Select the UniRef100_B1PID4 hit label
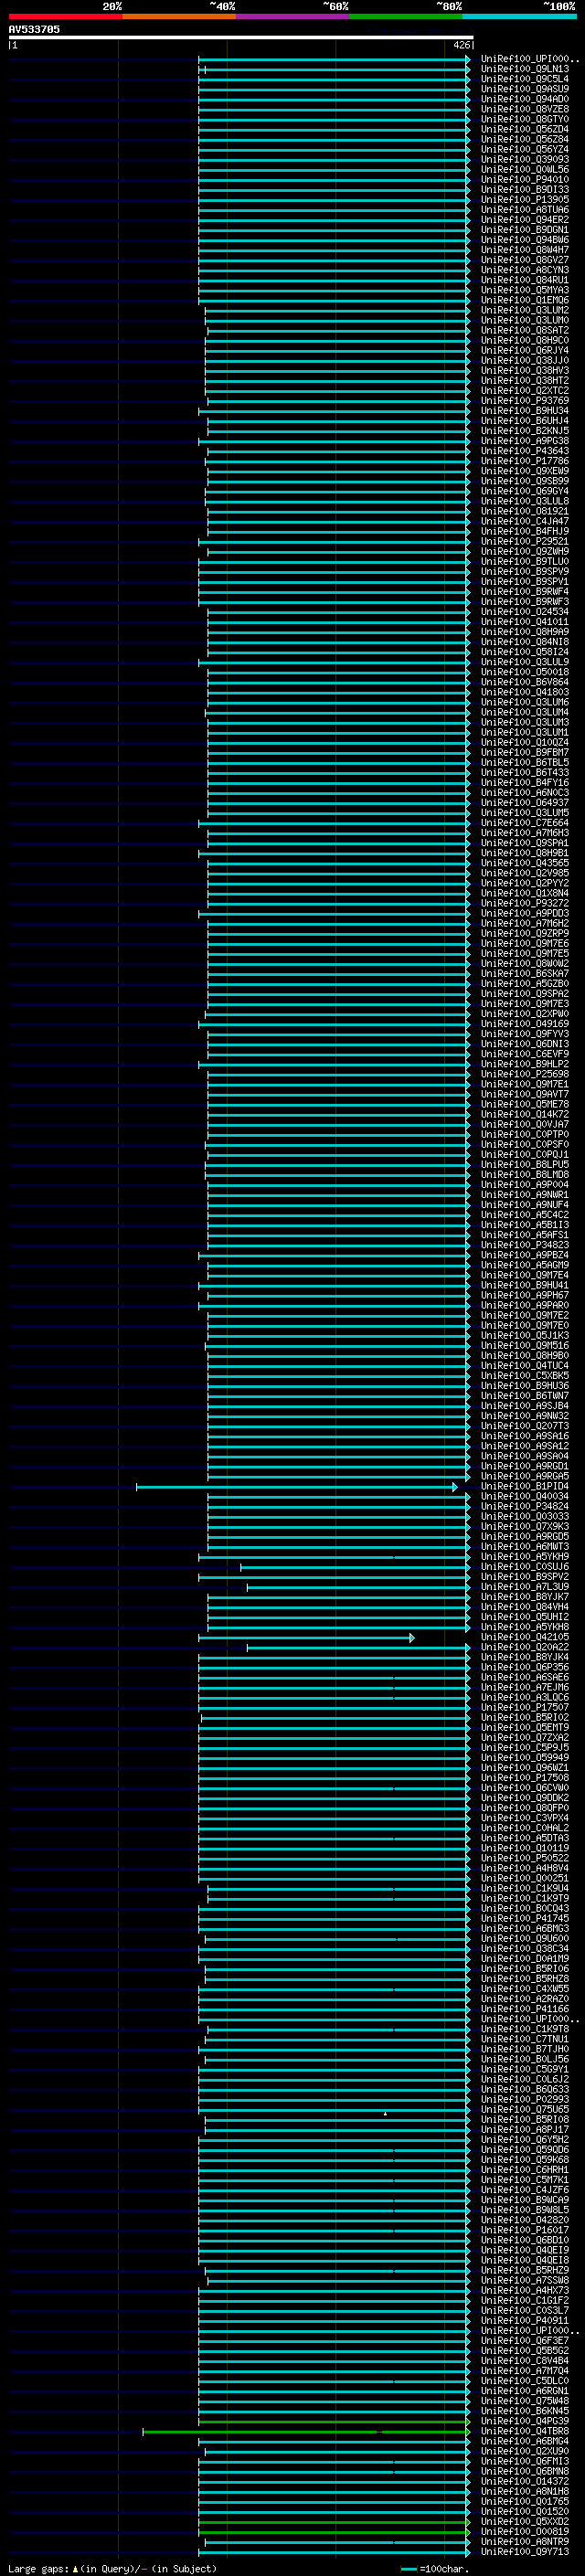 [x=524, y=1486]
